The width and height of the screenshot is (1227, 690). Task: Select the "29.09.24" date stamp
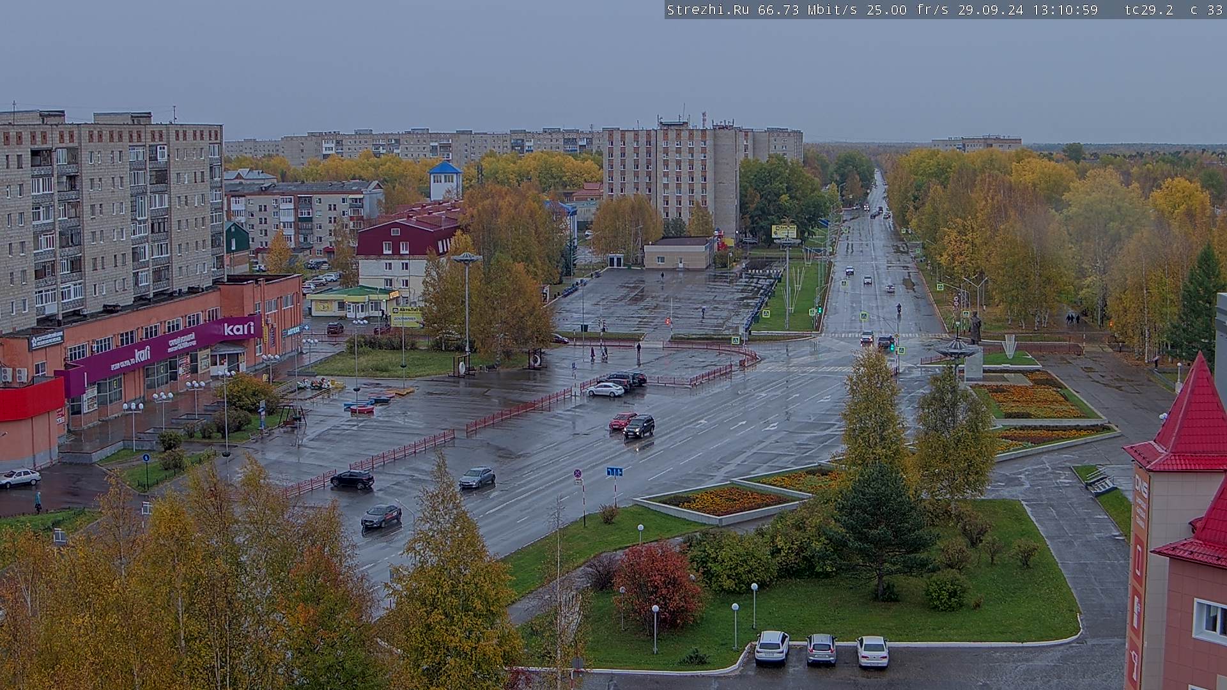pos(990,10)
